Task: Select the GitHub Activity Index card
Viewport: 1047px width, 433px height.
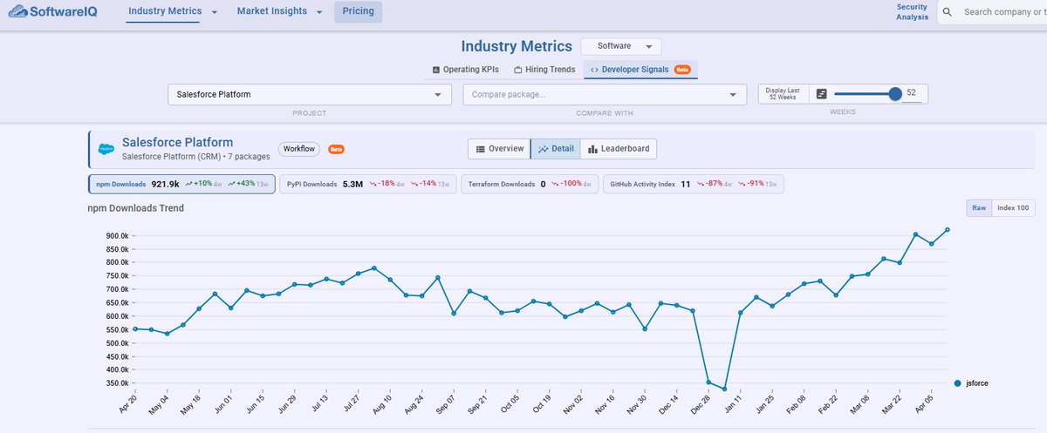Action: 695,184
